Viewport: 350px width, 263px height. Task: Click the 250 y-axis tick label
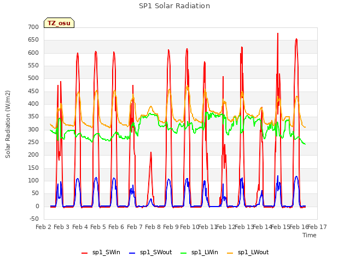pyautogui.click(x=33, y=142)
